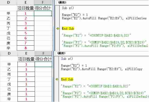Image resolution: width=149 pixels, height=102 pixels.
Task: Click the 丙 cell in top spreadsheet
Action: coord(8,23)
